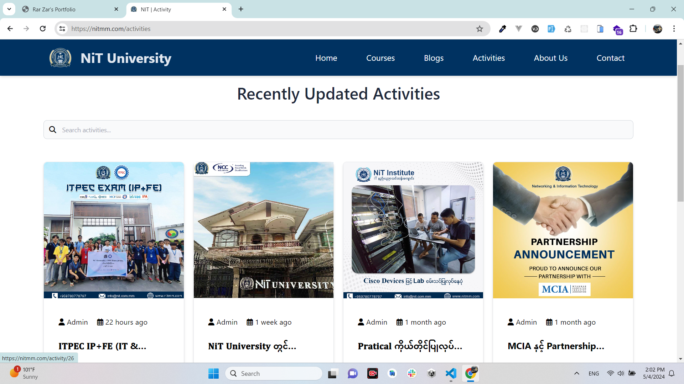This screenshot has height=384, width=684.
Task: Click NiT University site title
Action: point(126,58)
